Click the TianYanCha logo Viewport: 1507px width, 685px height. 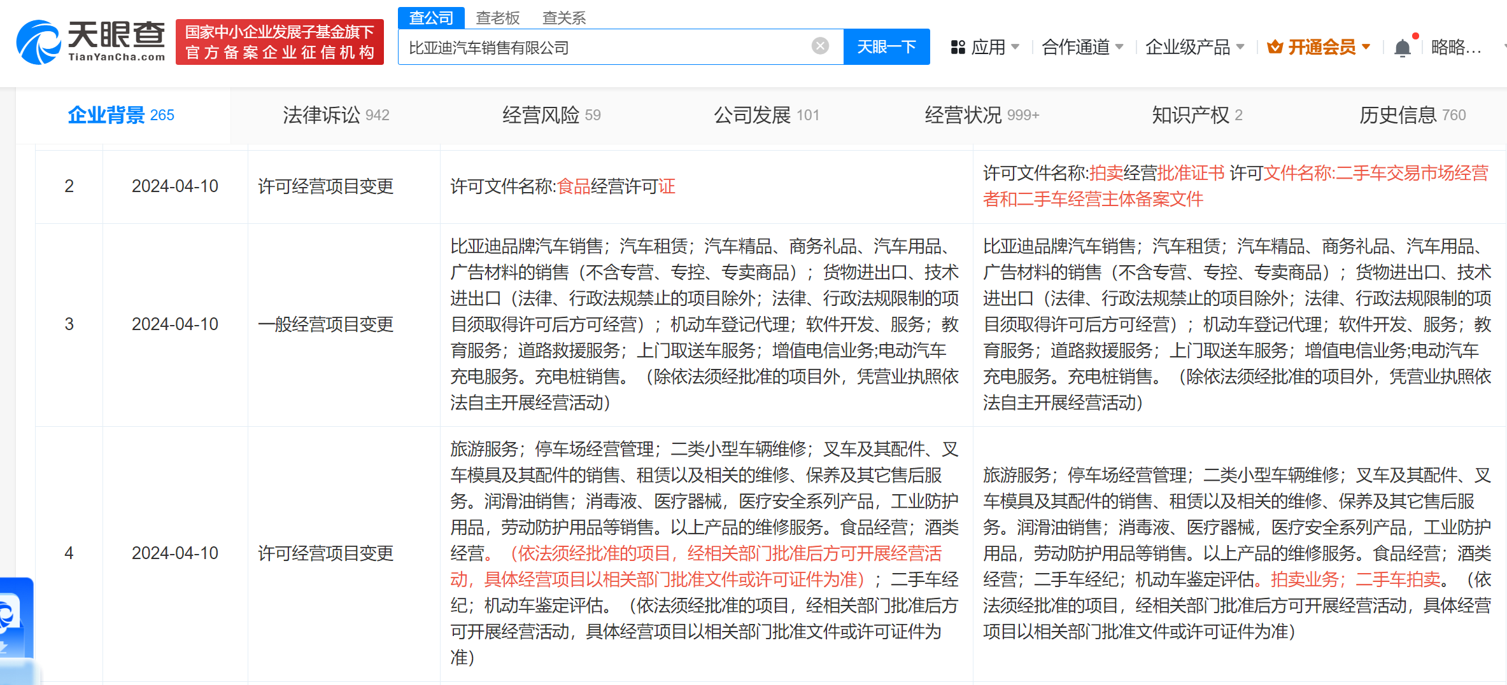[90, 42]
